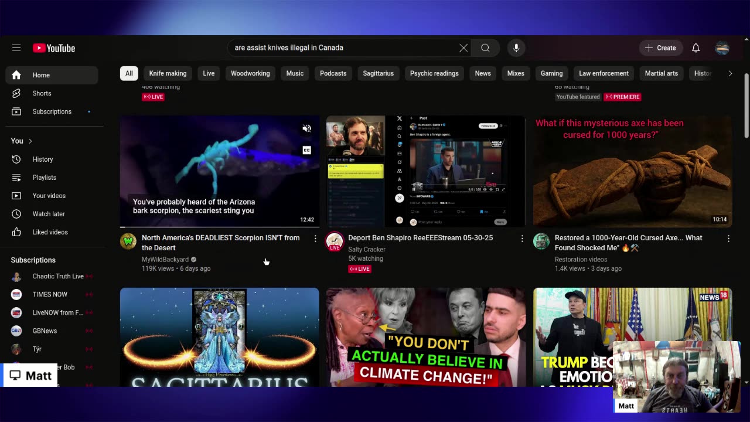Filter by Podcasts chip
Viewport: 750px width, 422px height.
point(333,73)
